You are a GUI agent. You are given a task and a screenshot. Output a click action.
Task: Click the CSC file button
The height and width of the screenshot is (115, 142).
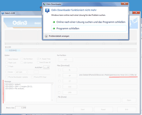[70, 87]
